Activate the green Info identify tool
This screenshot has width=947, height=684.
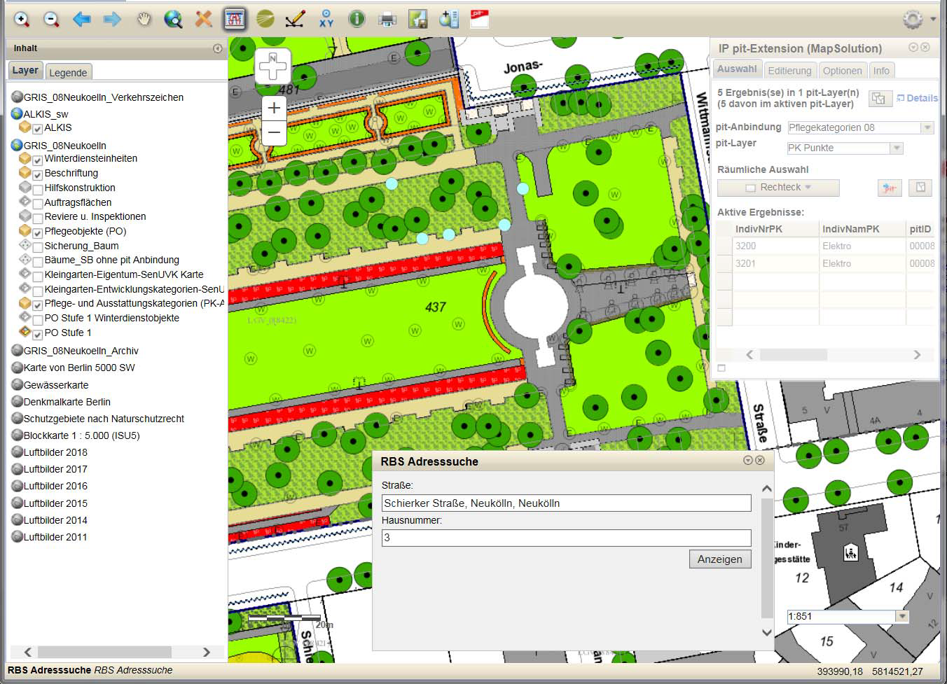point(357,19)
